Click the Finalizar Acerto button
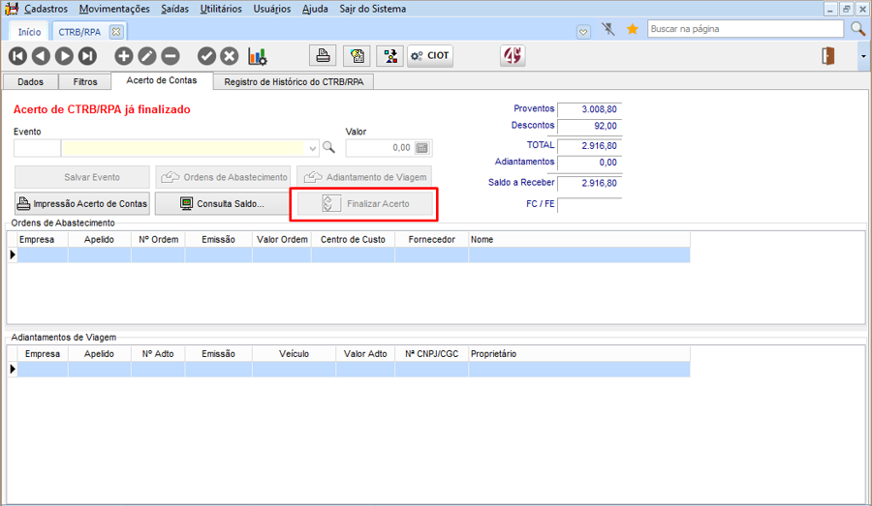The image size is (872, 506). coord(365,204)
